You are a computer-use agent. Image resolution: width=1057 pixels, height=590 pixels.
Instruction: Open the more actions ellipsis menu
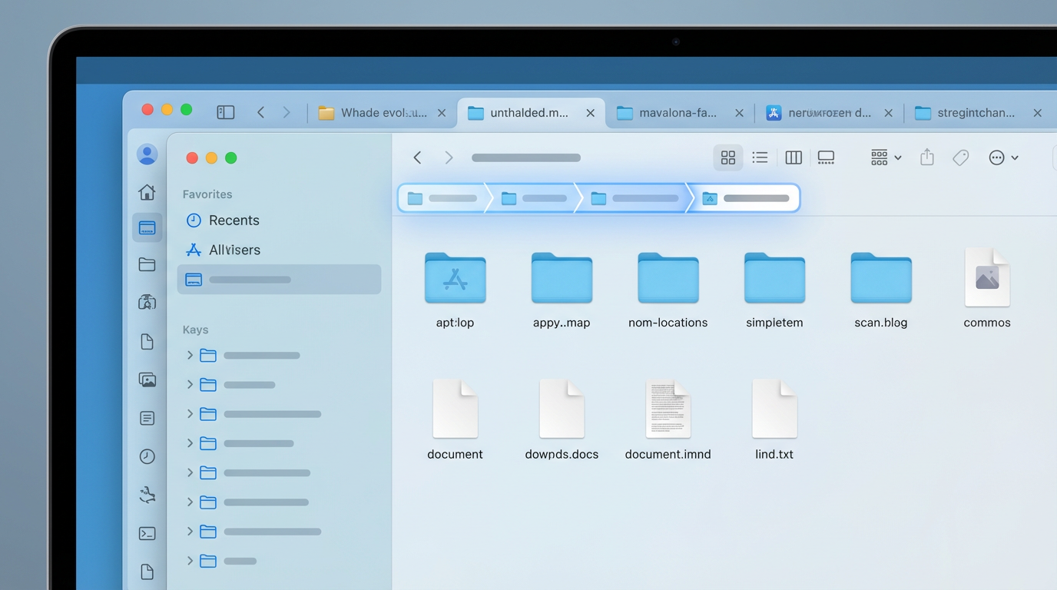[1003, 157]
